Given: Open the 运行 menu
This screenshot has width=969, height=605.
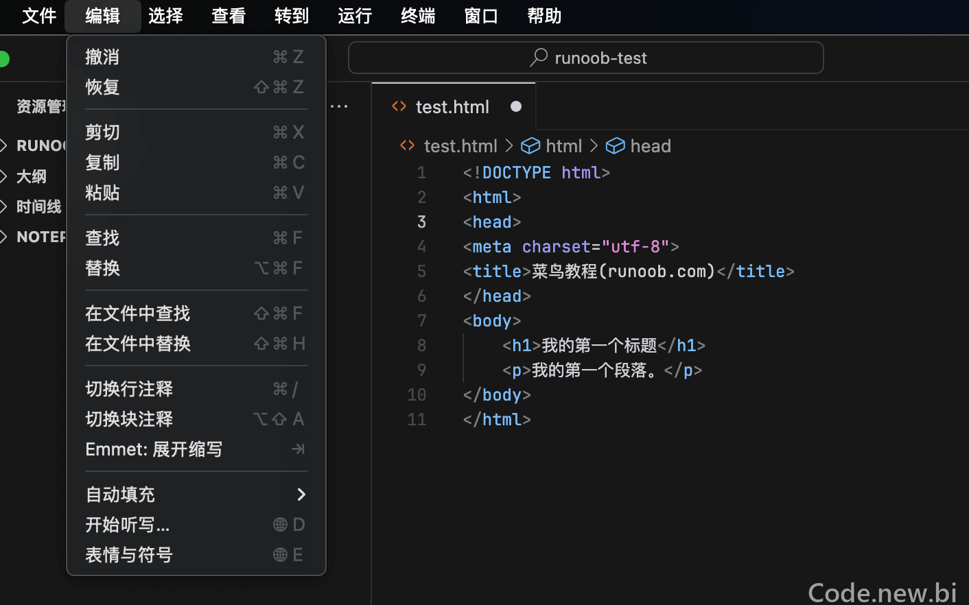Looking at the screenshot, I should point(355,16).
